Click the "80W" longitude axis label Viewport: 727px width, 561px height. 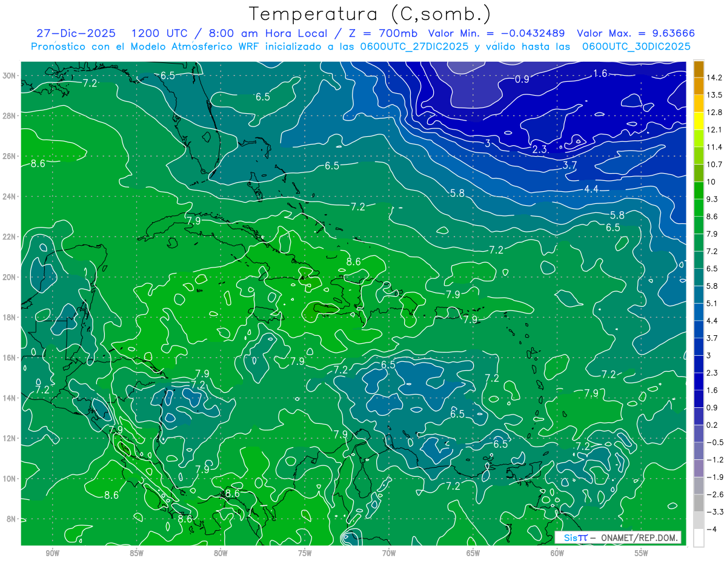pos(221,553)
